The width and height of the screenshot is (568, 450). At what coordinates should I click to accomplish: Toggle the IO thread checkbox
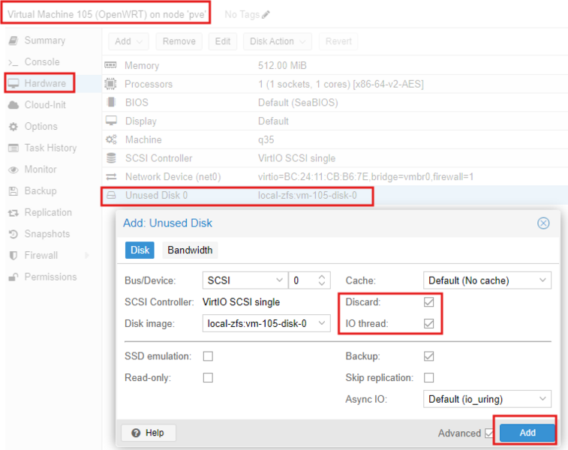429,323
